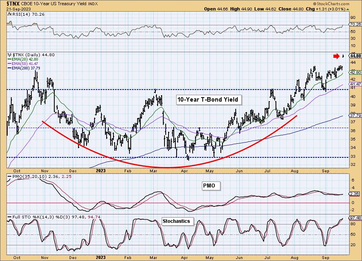Click the EMA(50) 41.47 legend entry
The image size is (362, 261).
point(25,63)
